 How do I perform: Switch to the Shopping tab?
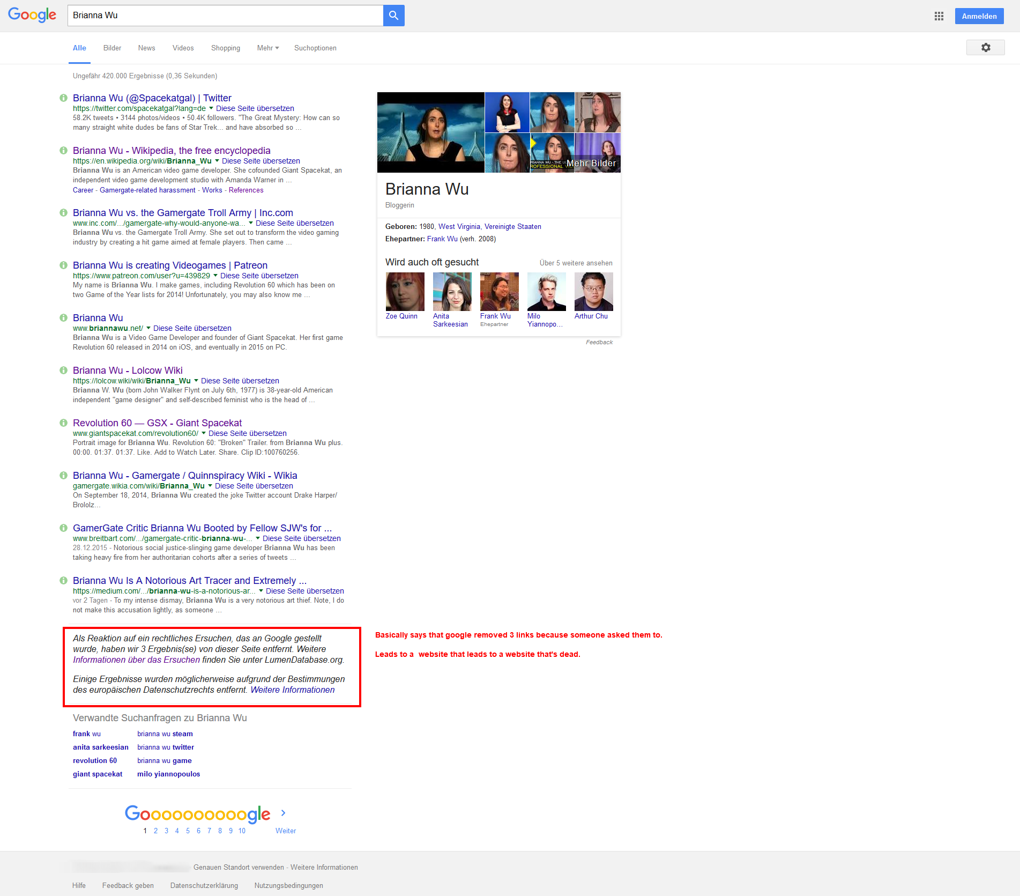[226, 48]
